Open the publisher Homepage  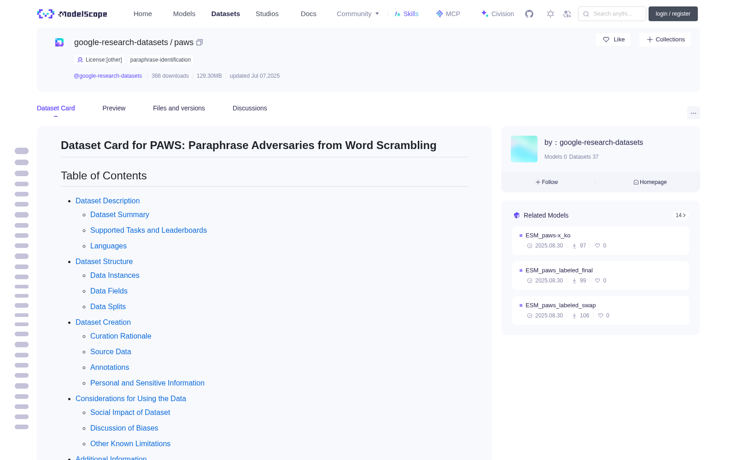coord(650,182)
